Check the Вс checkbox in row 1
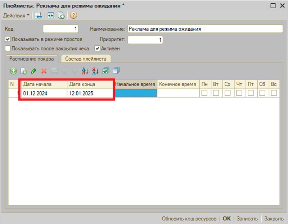 [274, 93]
